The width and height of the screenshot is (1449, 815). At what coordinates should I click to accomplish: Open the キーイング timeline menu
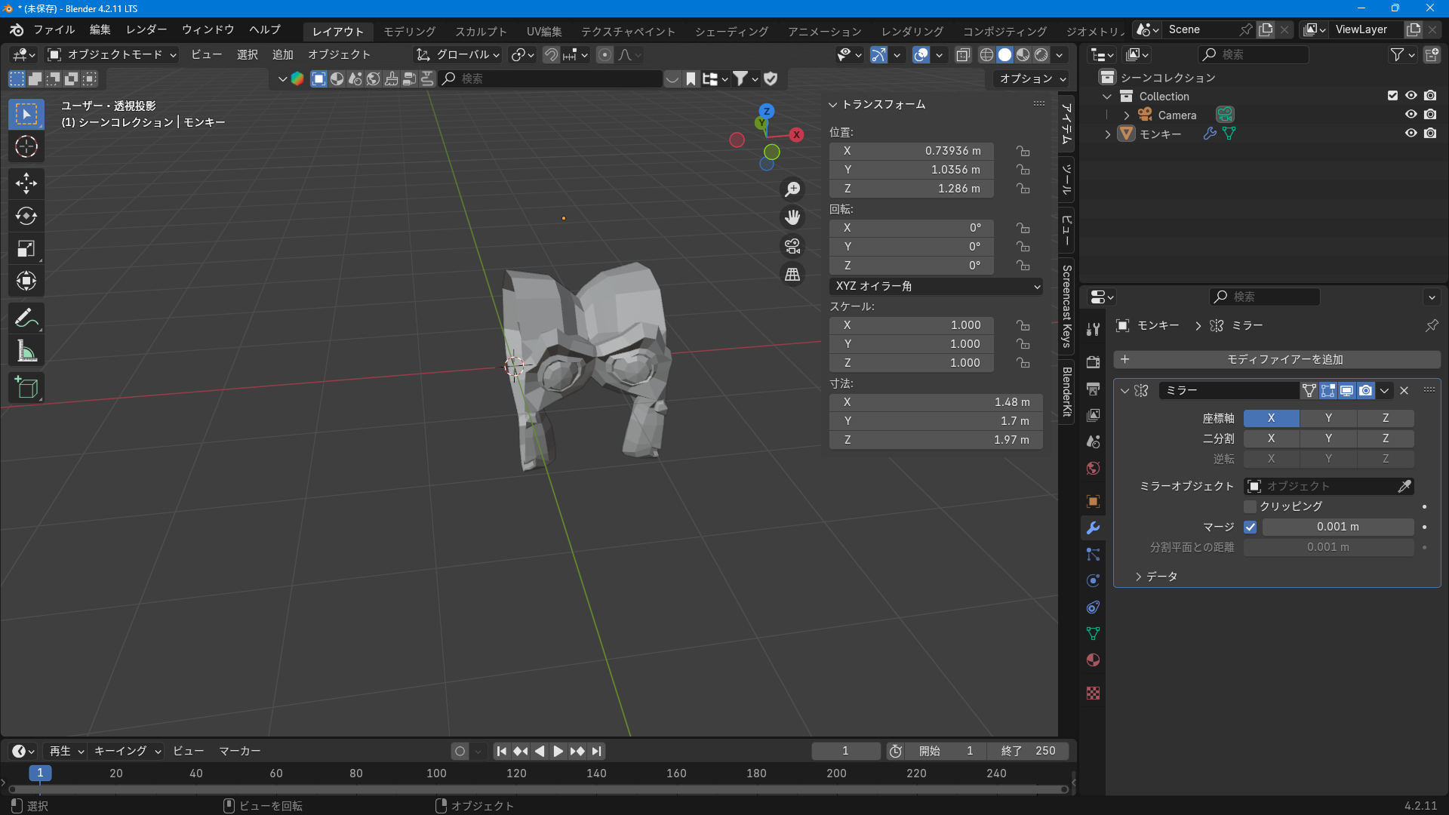click(x=127, y=751)
